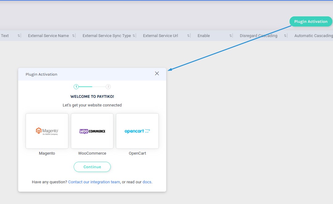Click External Service Name column header
Viewport: 333px width, 204px height.
[48, 36]
